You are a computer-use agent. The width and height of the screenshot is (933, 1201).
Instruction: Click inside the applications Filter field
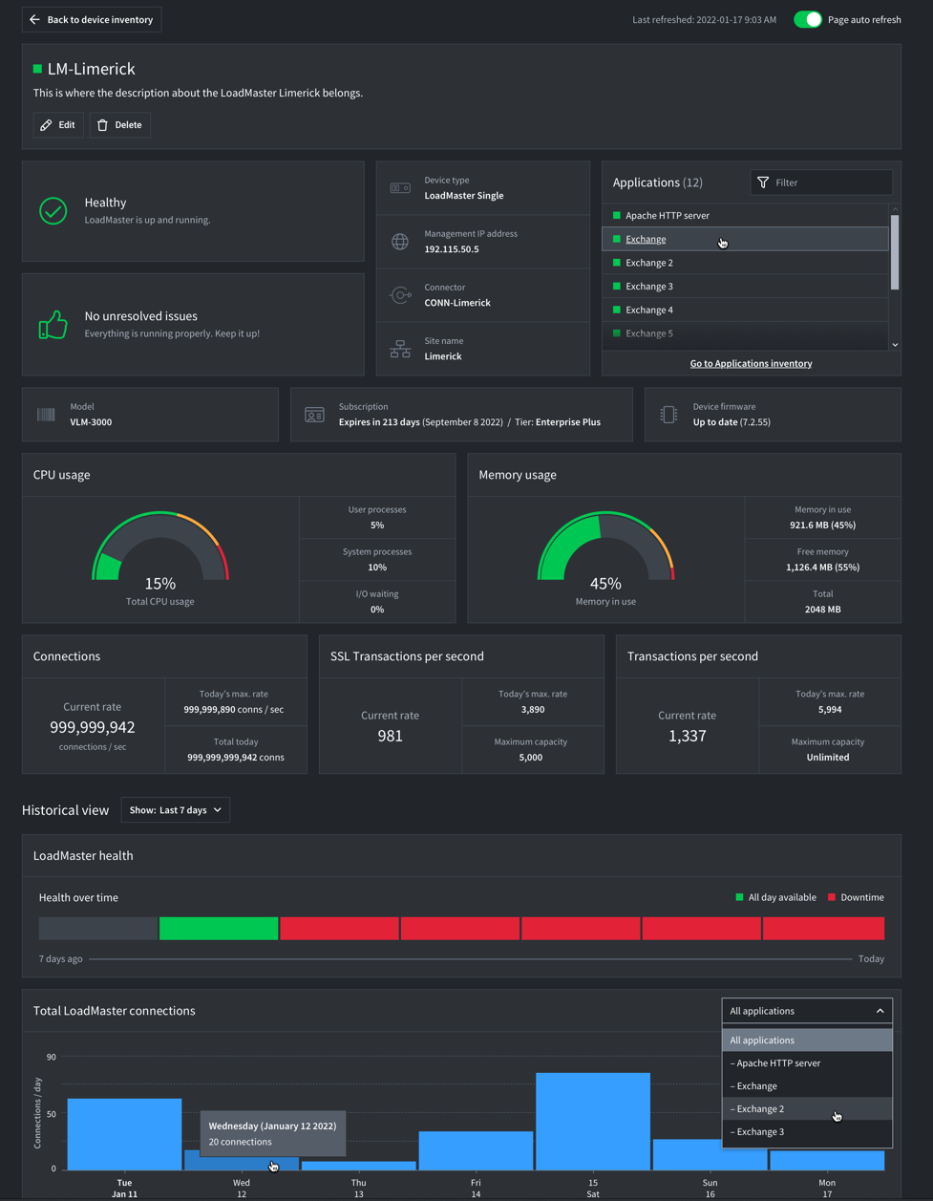[x=821, y=182]
